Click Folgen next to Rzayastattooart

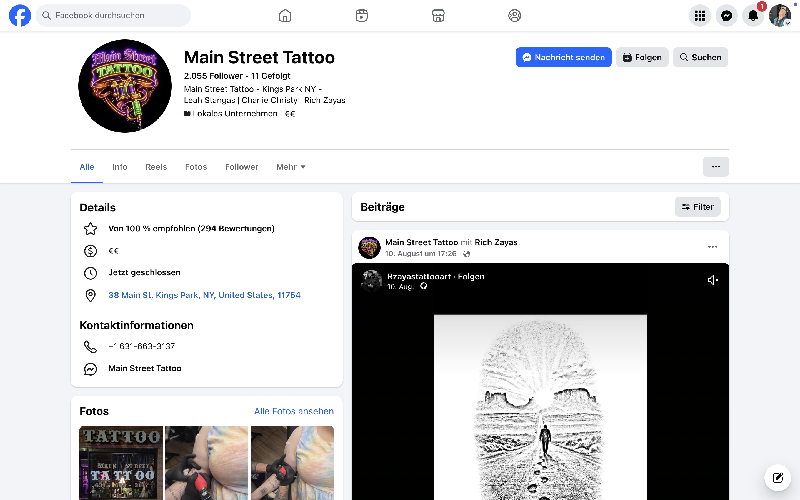pos(471,276)
